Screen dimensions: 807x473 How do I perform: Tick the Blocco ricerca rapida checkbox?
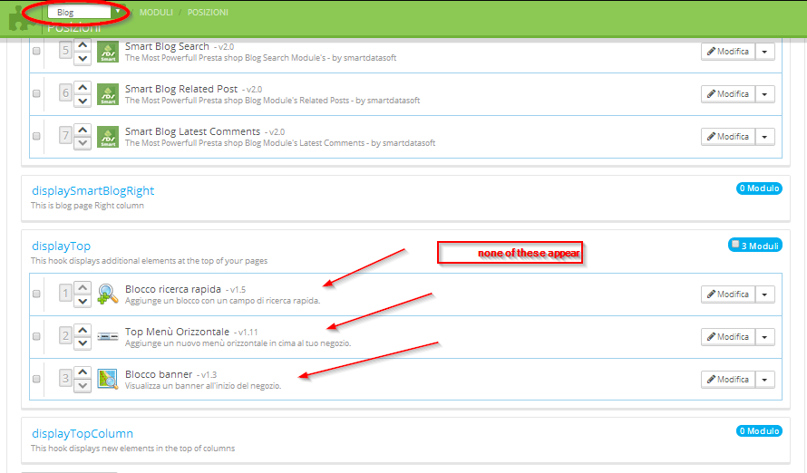pos(36,294)
